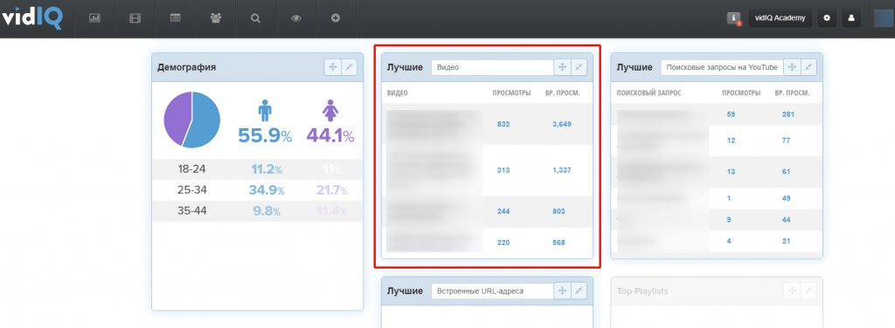The height and width of the screenshot is (328, 895).
Task: Open the notification info icon with red badge
Action: click(733, 18)
